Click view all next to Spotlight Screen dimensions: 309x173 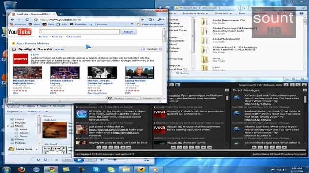coord(59,49)
